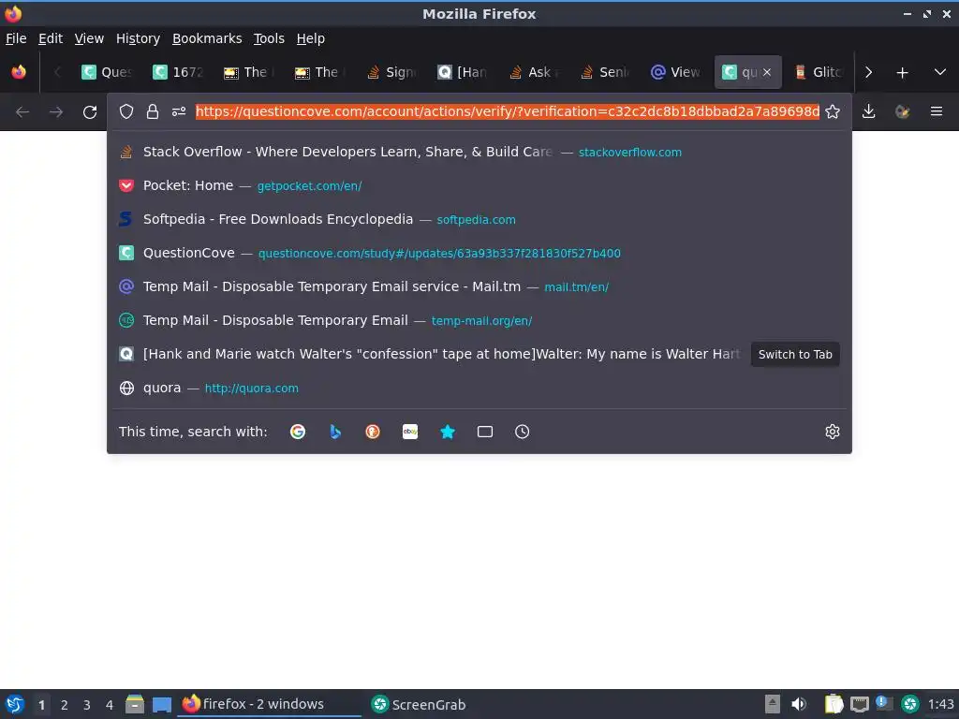The height and width of the screenshot is (719, 959).
Task: Select temp-mail.org suggestion
Action: (x=479, y=320)
